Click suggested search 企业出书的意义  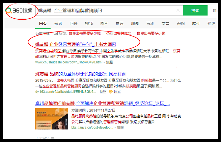(119, 33)
